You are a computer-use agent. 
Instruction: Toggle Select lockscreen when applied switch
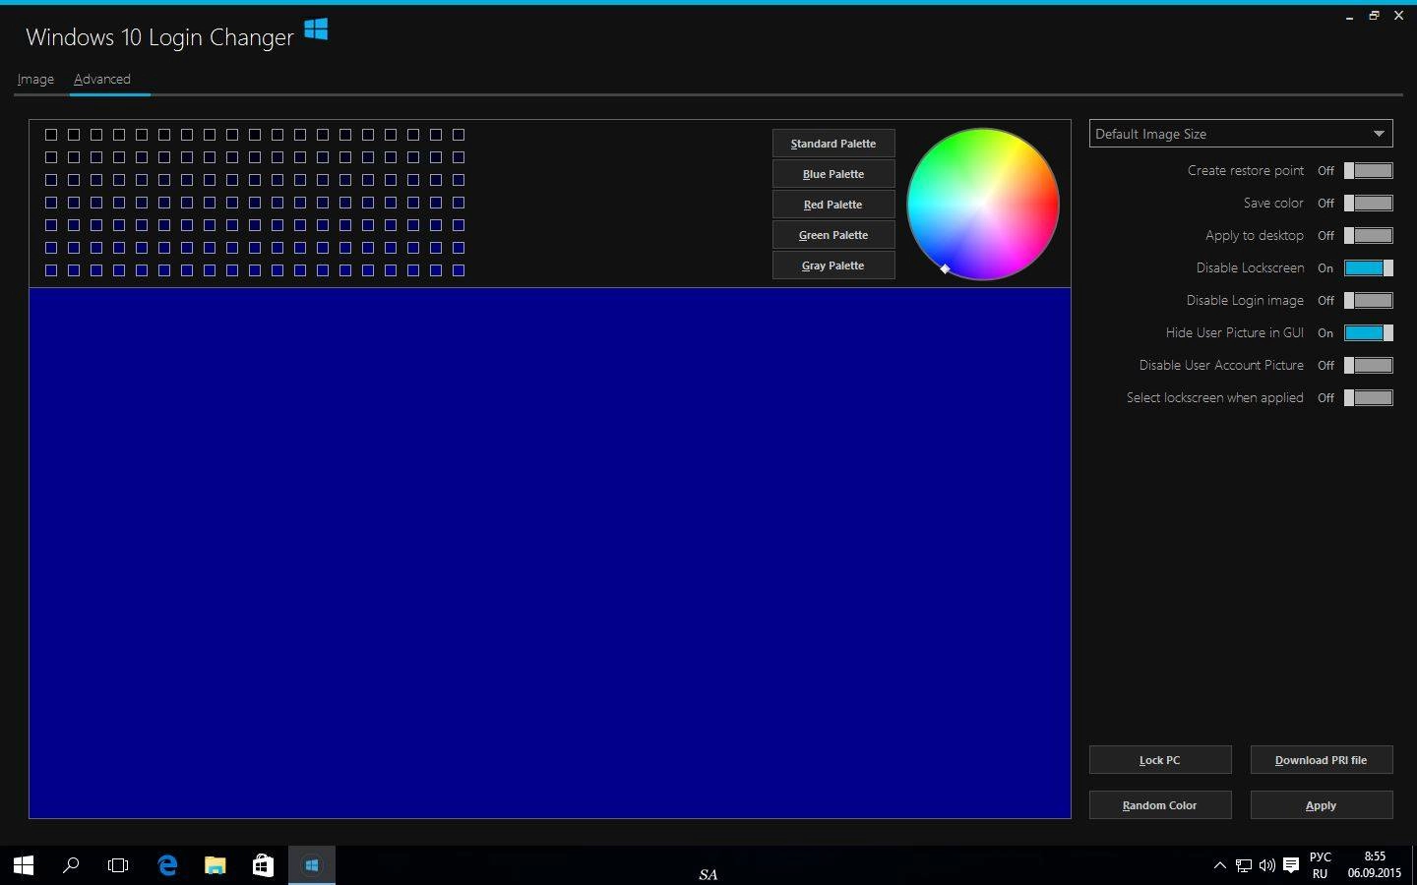pyautogui.click(x=1369, y=397)
